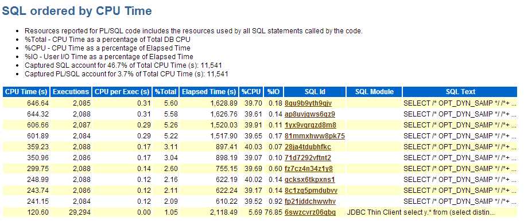This screenshot has width=528, height=221.
Task: Click the SQL ordered by CPU Time heading
Action: tap(77, 11)
